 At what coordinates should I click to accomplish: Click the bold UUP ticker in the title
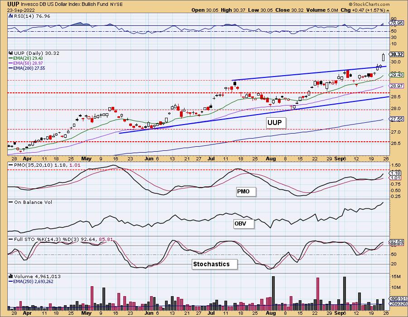point(13,4)
